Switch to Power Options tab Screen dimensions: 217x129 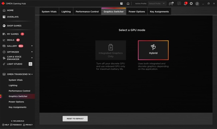coord(137,12)
